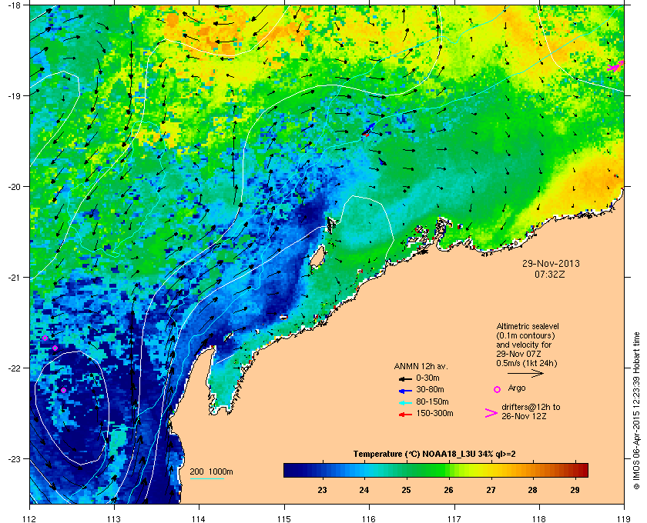Click the -23 latitude axis label

point(14,458)
